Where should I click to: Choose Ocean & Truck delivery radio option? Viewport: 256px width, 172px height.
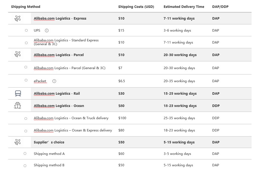pos(26,119)
